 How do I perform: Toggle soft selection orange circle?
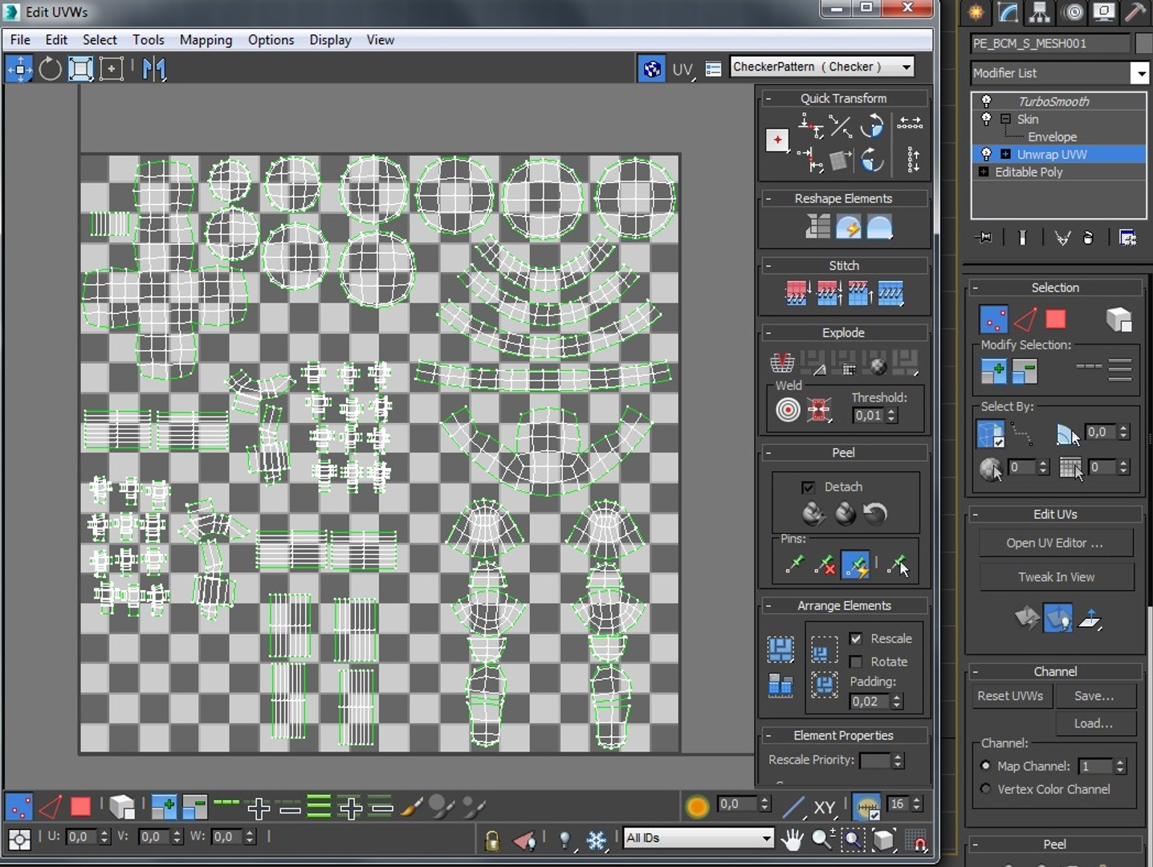pos(697,807)
